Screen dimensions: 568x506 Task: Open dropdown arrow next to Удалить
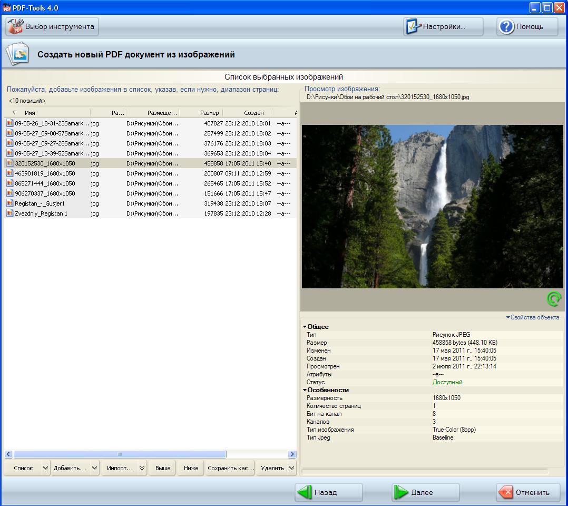[291, 468]
